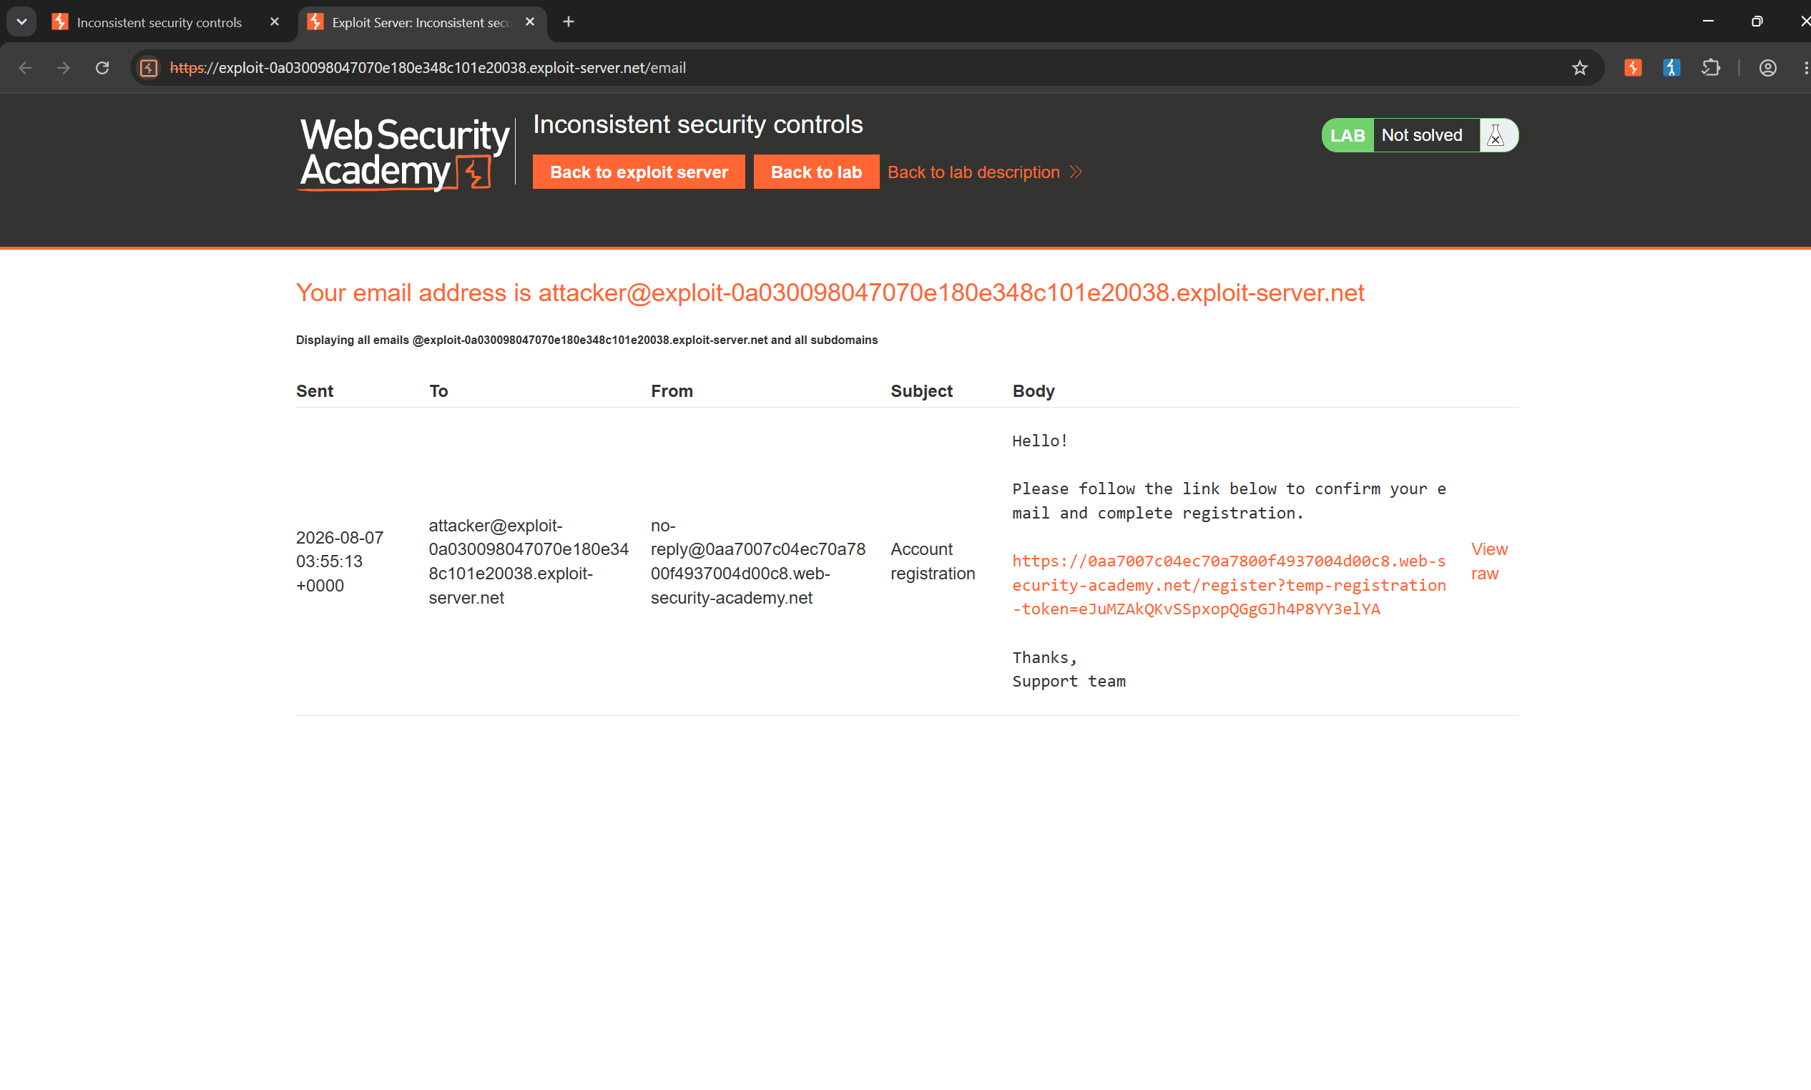Click the Back to lab button
The width and height of the screenshot is (1811, 1090).
(x=816, y=172)
